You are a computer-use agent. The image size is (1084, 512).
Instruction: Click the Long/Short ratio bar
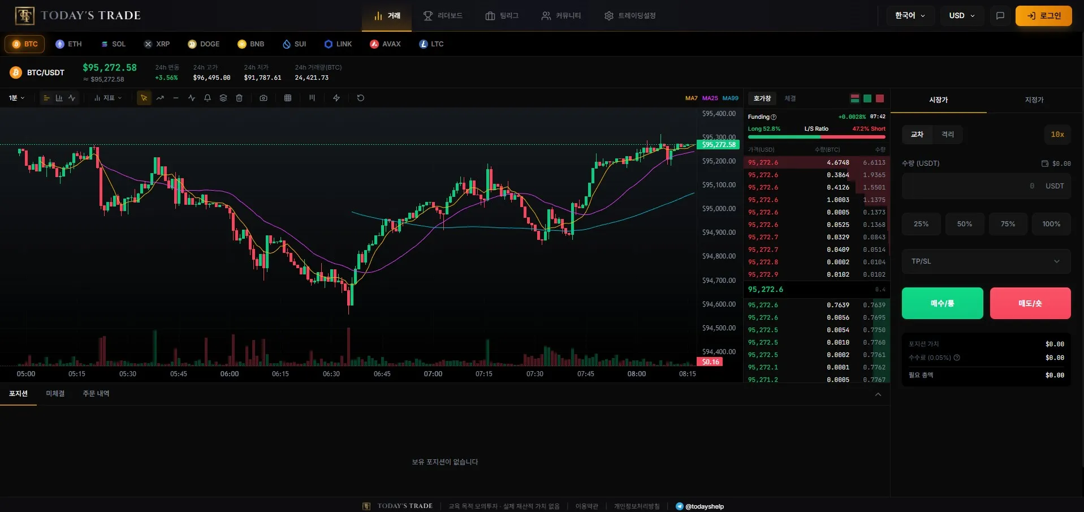click(816, 137)
